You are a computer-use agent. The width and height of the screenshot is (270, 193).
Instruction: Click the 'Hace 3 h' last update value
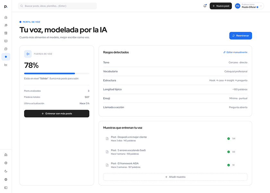point(84,103)
